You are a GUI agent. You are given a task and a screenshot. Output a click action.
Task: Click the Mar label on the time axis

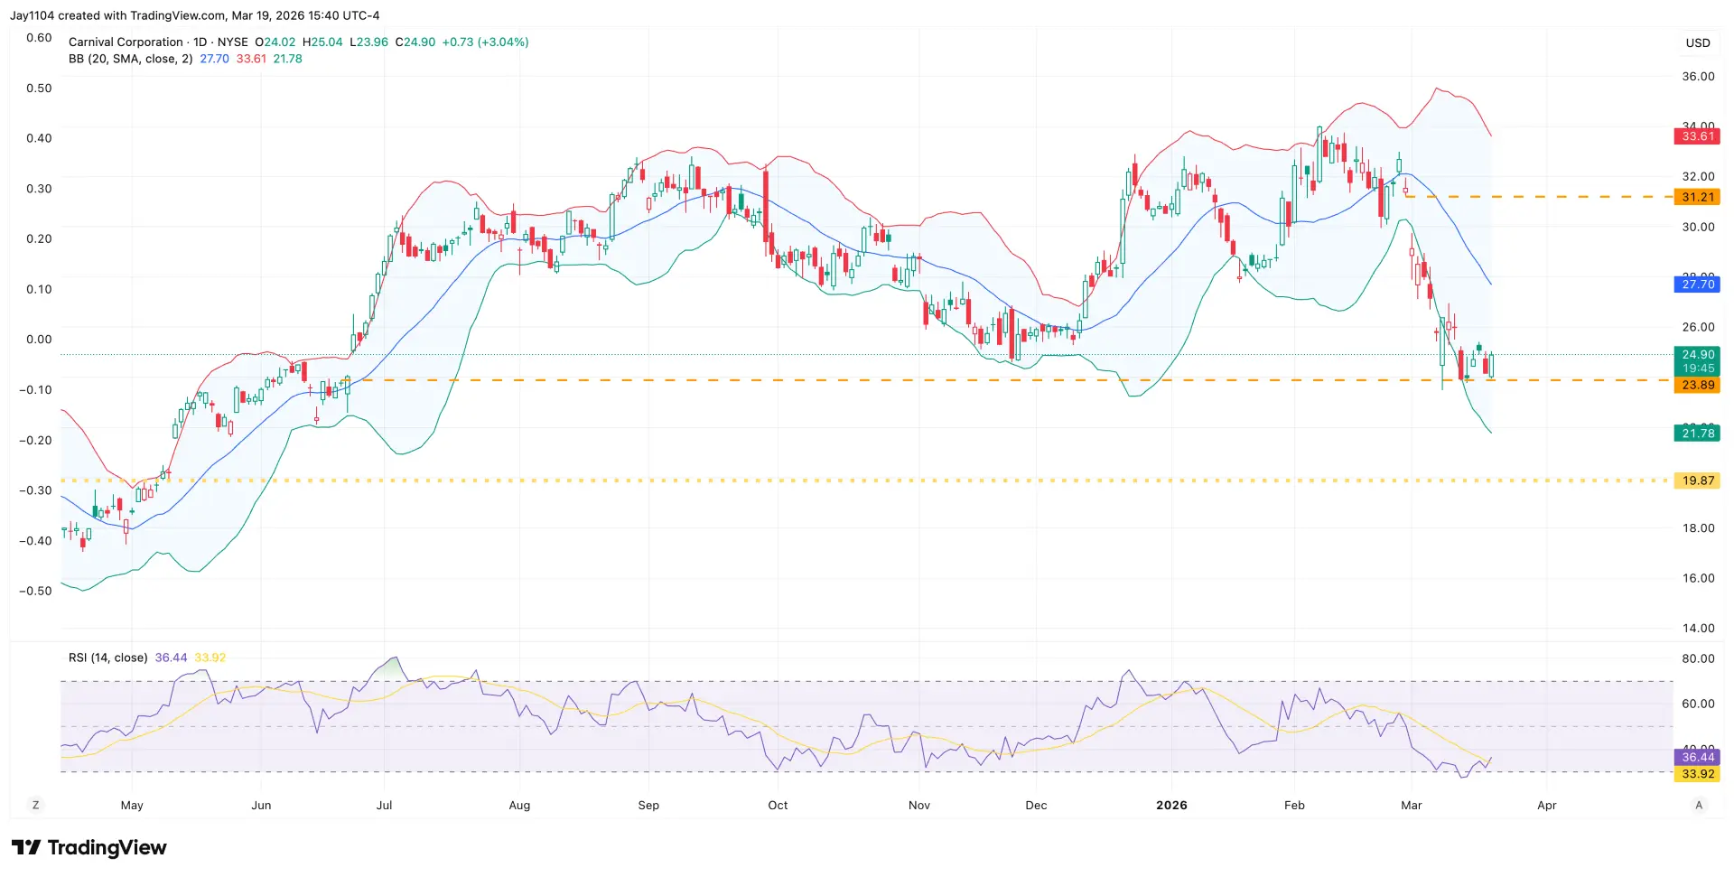tap(1412, 805)
